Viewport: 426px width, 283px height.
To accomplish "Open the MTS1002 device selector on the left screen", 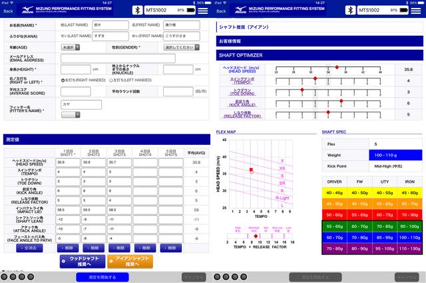I will coord(170,11).
